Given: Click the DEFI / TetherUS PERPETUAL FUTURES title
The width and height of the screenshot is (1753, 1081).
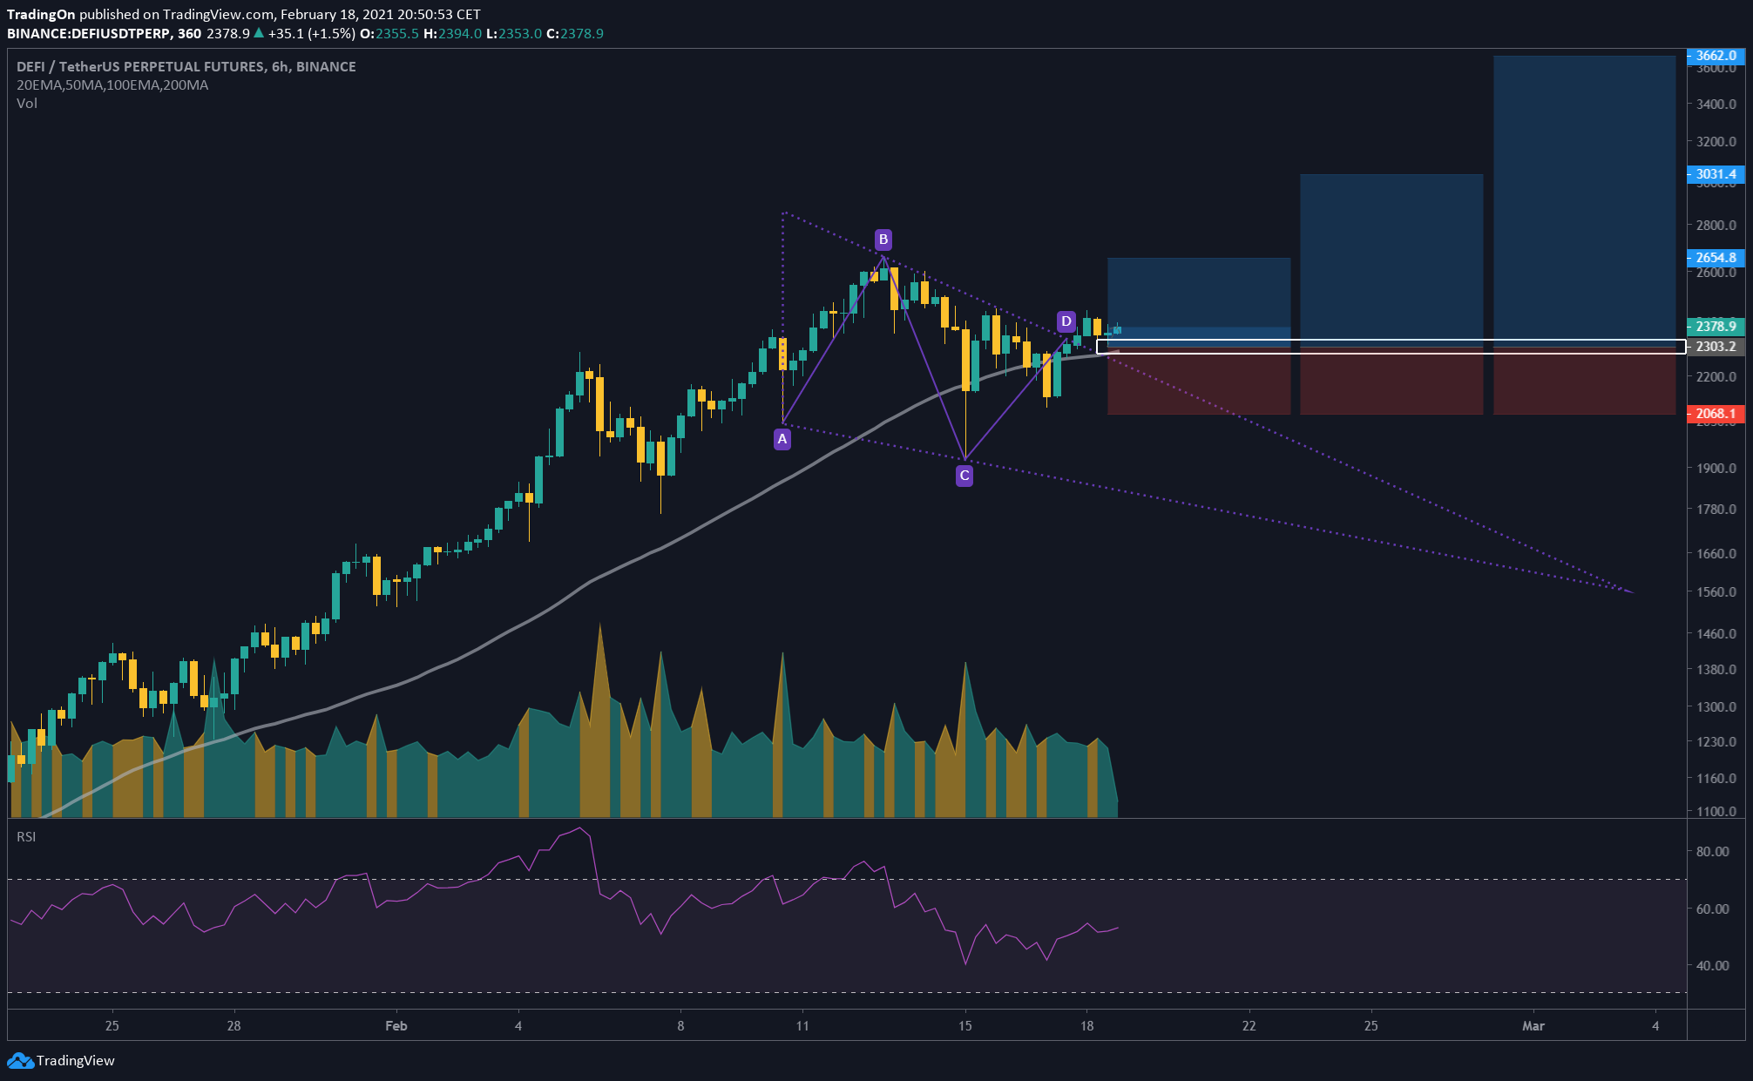Looking at the screenshot, I should (186, 67).
